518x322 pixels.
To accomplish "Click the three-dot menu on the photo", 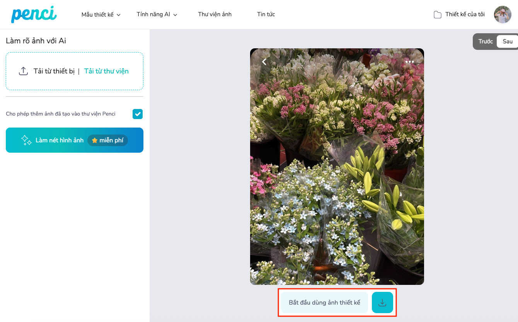I will coord(410,62).
